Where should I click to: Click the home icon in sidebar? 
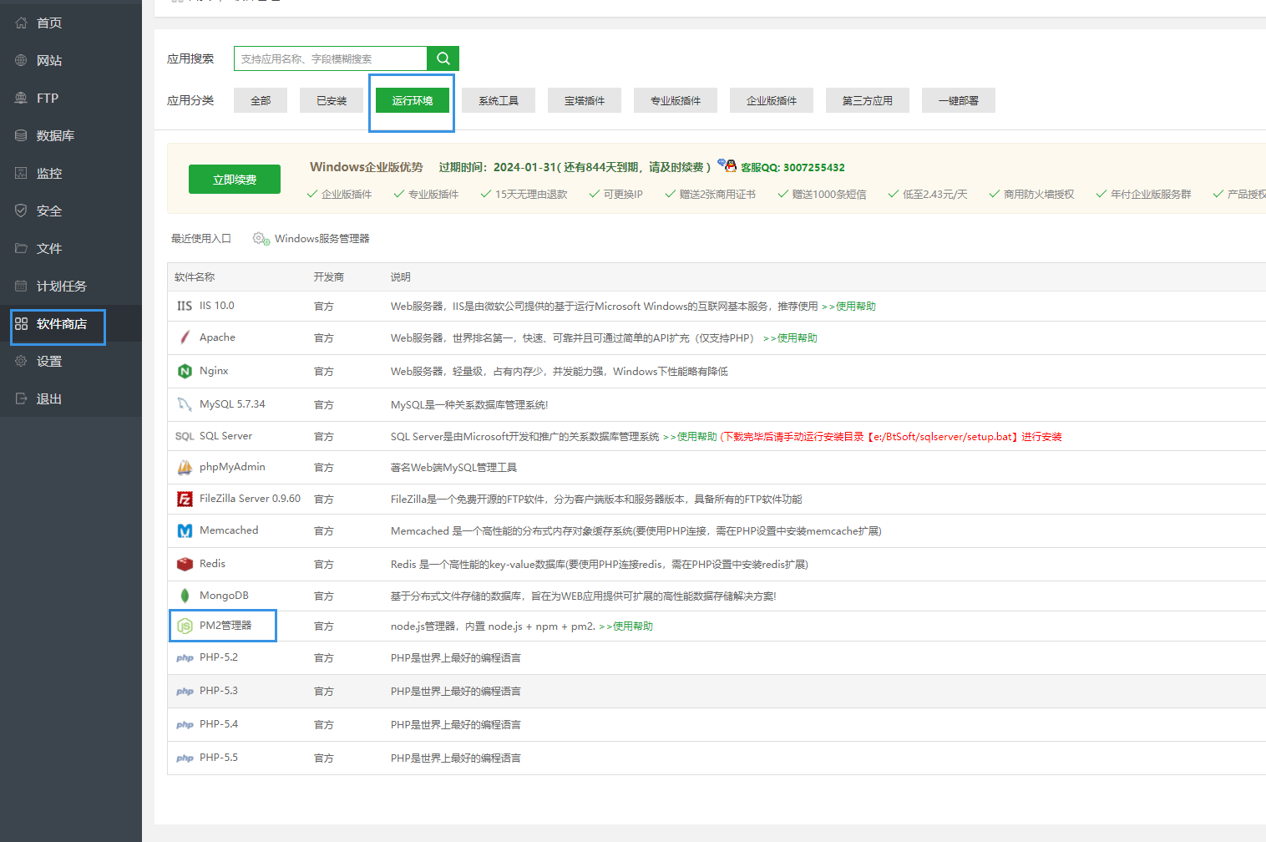click(21, 23)
